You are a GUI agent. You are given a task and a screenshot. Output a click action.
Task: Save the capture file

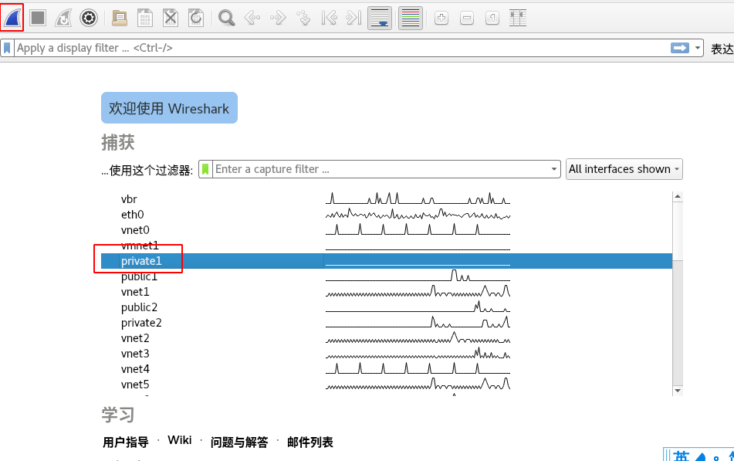145,18
